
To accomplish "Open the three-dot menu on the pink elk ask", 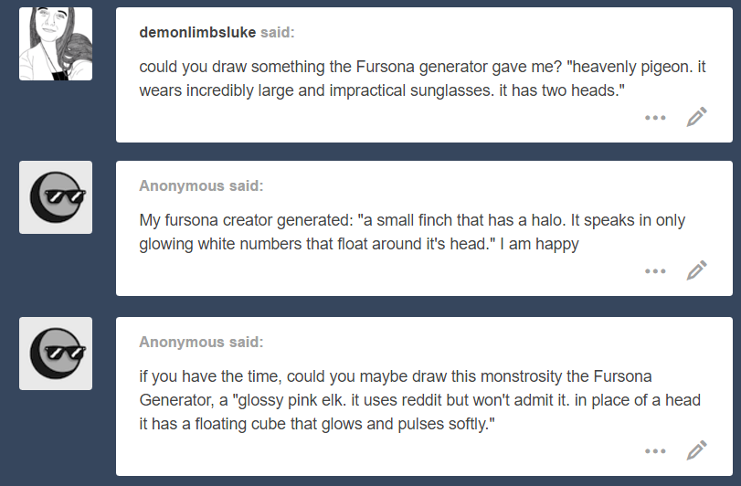I will click(655, 450).
